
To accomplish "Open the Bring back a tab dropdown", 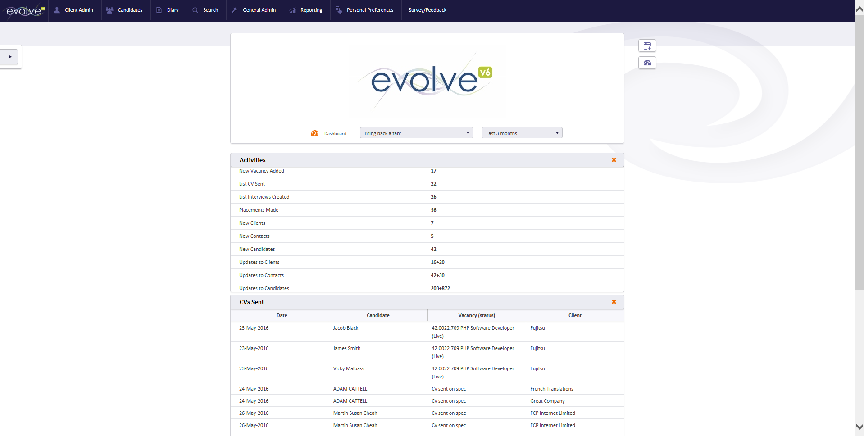I will [416, 133].
